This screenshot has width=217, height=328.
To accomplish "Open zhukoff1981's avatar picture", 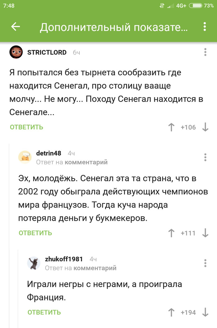I will [34, 263].
